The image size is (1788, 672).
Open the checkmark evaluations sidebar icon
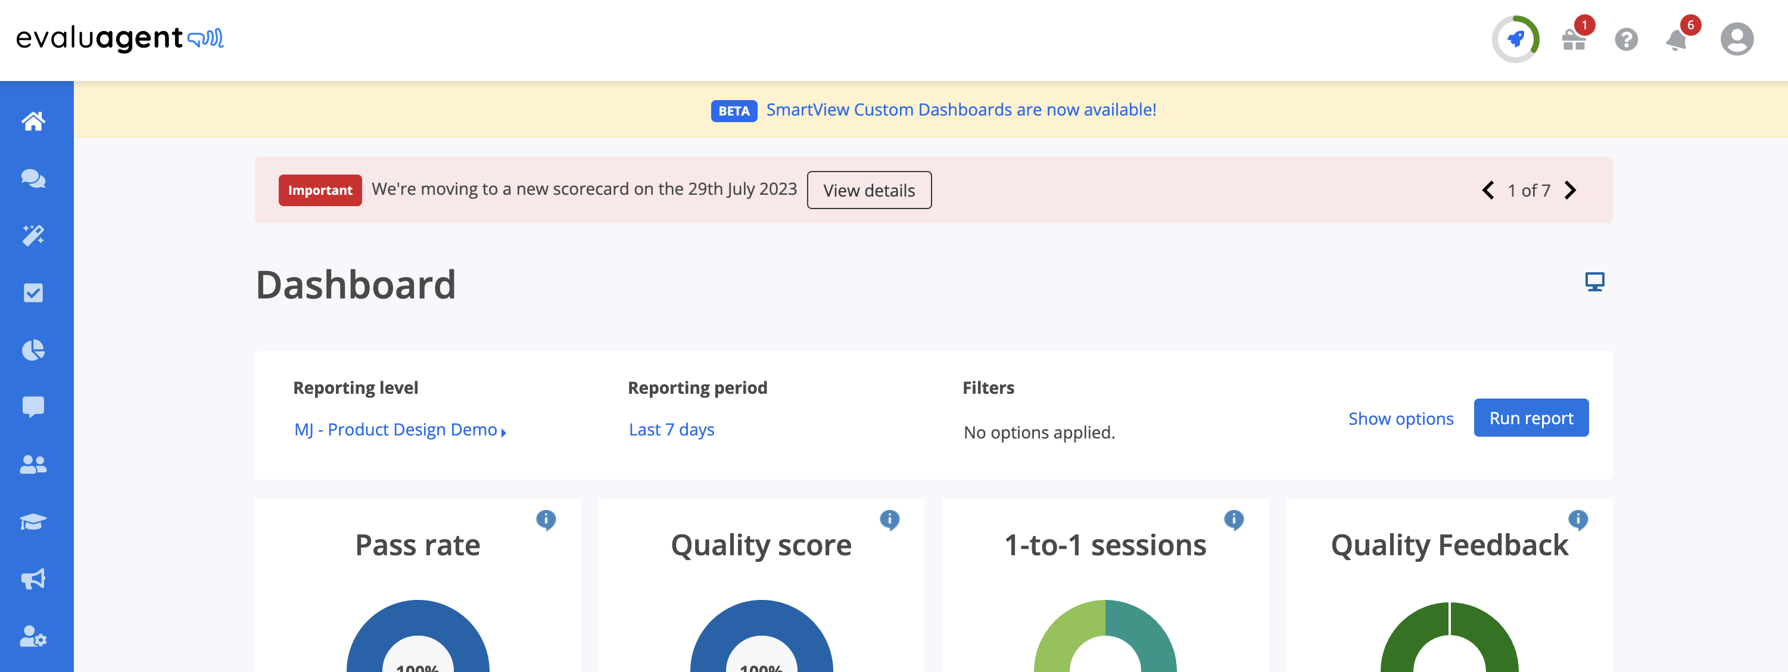click(x=33, y=293)
